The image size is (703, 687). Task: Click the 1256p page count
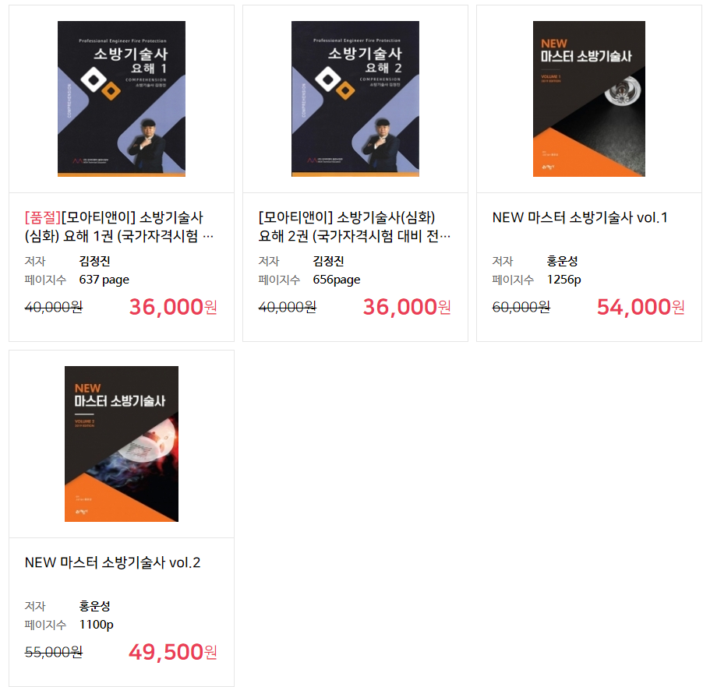(564, 280)
